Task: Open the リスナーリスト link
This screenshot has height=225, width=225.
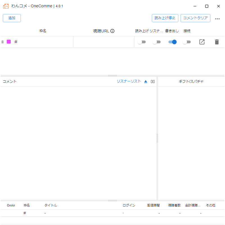Action: (x=129, y=81)
